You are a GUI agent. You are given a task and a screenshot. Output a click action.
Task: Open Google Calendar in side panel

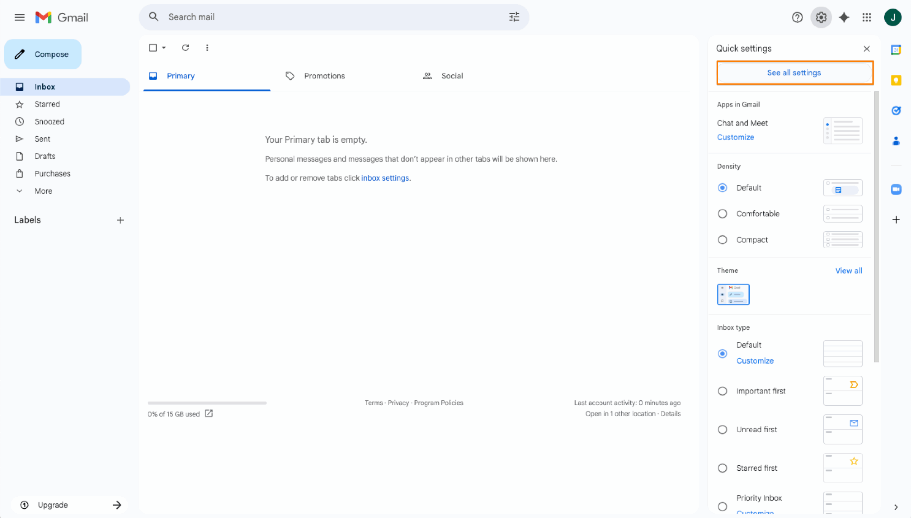click(896, 50)
